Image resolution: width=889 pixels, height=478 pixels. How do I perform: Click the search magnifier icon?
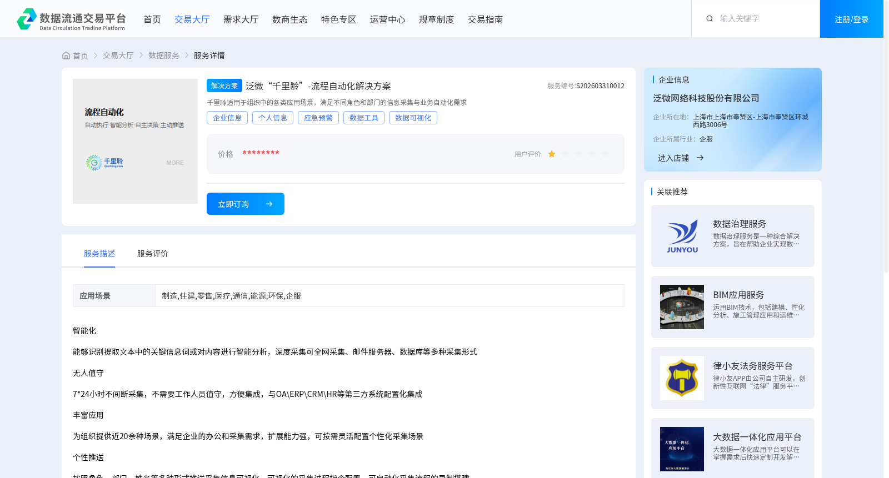pos(710,19)
